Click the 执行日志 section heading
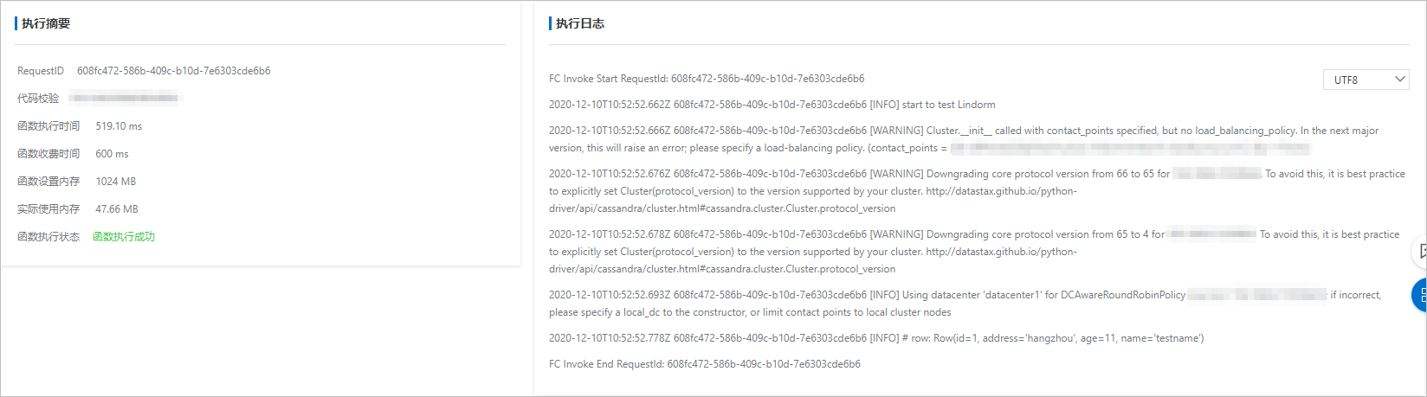Screen dimensions: 1427x397 579,23
